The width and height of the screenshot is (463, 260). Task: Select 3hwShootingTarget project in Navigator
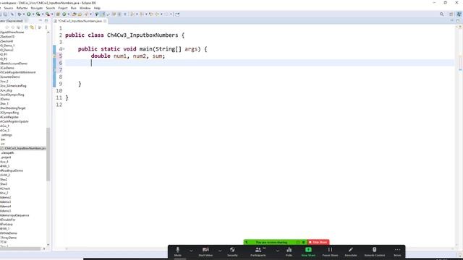coord(13,108)
